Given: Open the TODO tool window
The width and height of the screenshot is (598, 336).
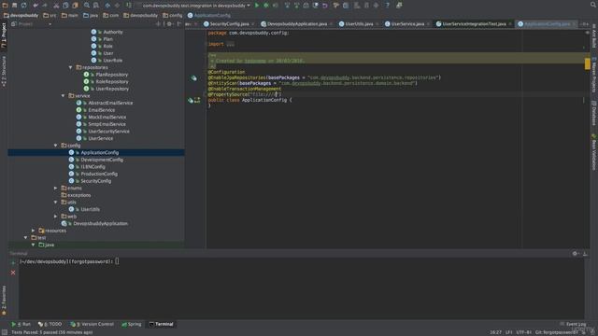Looking at the screenshot, I should click(x=50, y=324).
